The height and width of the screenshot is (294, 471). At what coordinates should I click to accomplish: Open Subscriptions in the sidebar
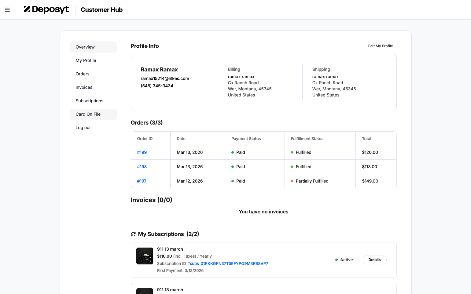[93, 101]
